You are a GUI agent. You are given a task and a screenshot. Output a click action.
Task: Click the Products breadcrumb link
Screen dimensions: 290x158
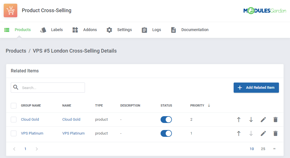click(x=16, y=51)
